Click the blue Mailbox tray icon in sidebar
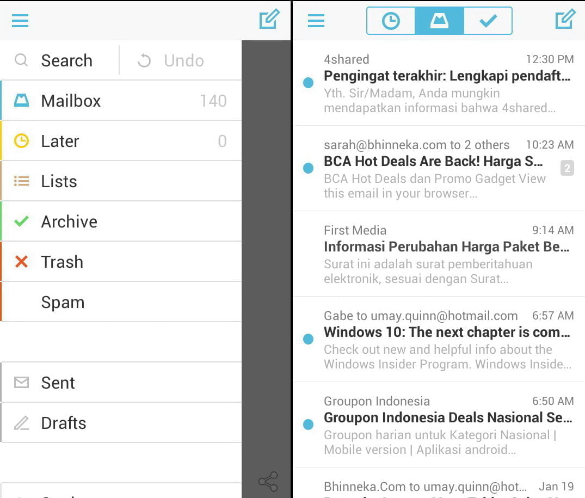The width and height of the screenshot is (585, 498). pos(21,100)
